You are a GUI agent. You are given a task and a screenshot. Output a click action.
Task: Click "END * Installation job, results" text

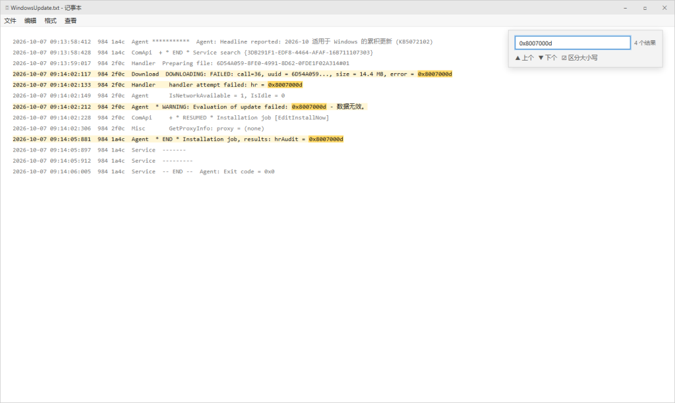[216, 139]
